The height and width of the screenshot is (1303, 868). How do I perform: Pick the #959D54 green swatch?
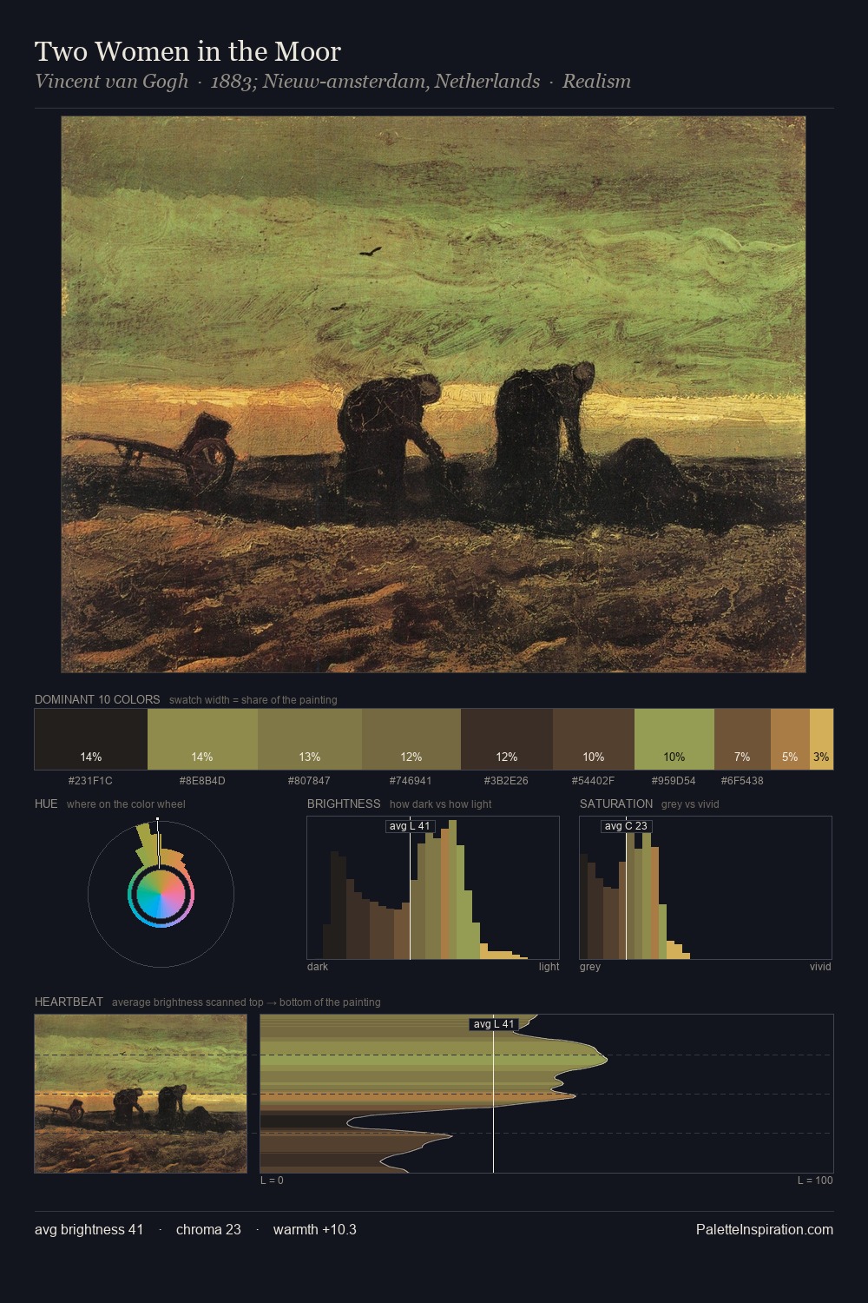(x=674, y=739)
